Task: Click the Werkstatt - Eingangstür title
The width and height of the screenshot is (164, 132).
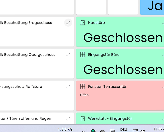Action: point(110,119)
